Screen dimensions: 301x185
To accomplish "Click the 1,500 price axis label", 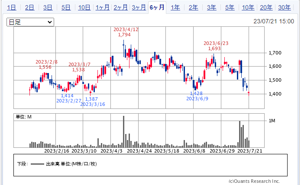I will coord(275,80).
